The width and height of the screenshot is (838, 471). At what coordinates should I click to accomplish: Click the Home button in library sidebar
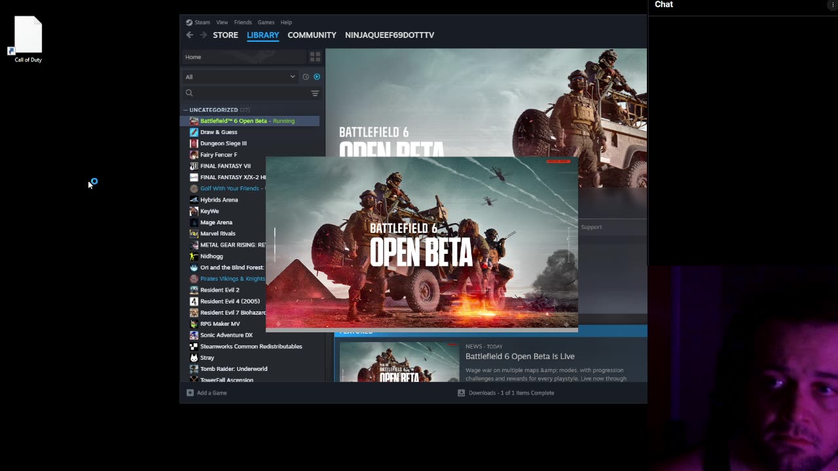click(244, 57)
